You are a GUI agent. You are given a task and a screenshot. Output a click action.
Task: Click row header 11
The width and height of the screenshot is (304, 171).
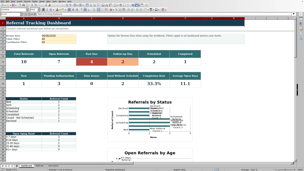pos(3,62)
